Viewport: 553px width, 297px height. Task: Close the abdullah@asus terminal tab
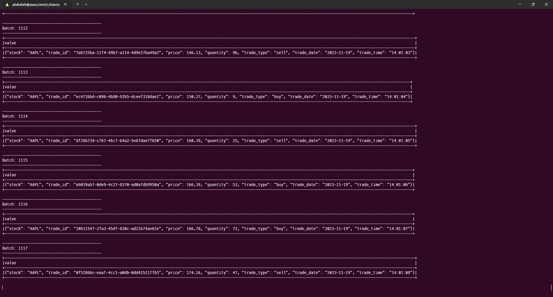[x=65, y=4]
